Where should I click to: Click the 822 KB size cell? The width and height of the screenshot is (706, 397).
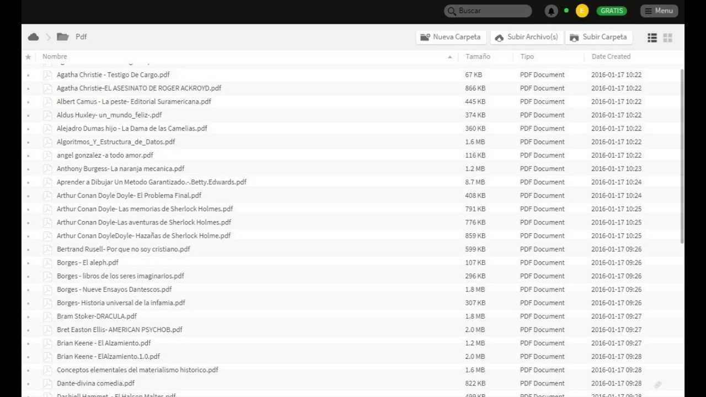click(x=475, y=383)
